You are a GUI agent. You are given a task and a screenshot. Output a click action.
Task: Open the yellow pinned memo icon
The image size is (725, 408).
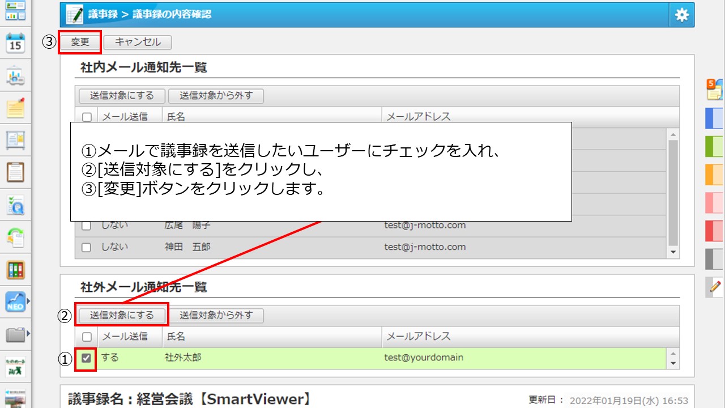15,108
